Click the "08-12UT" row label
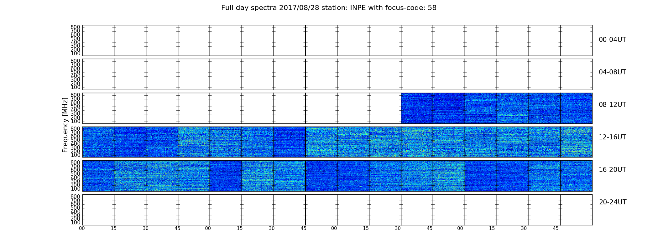The width and height of the screenshot is (658, 250). pos(612,105)
